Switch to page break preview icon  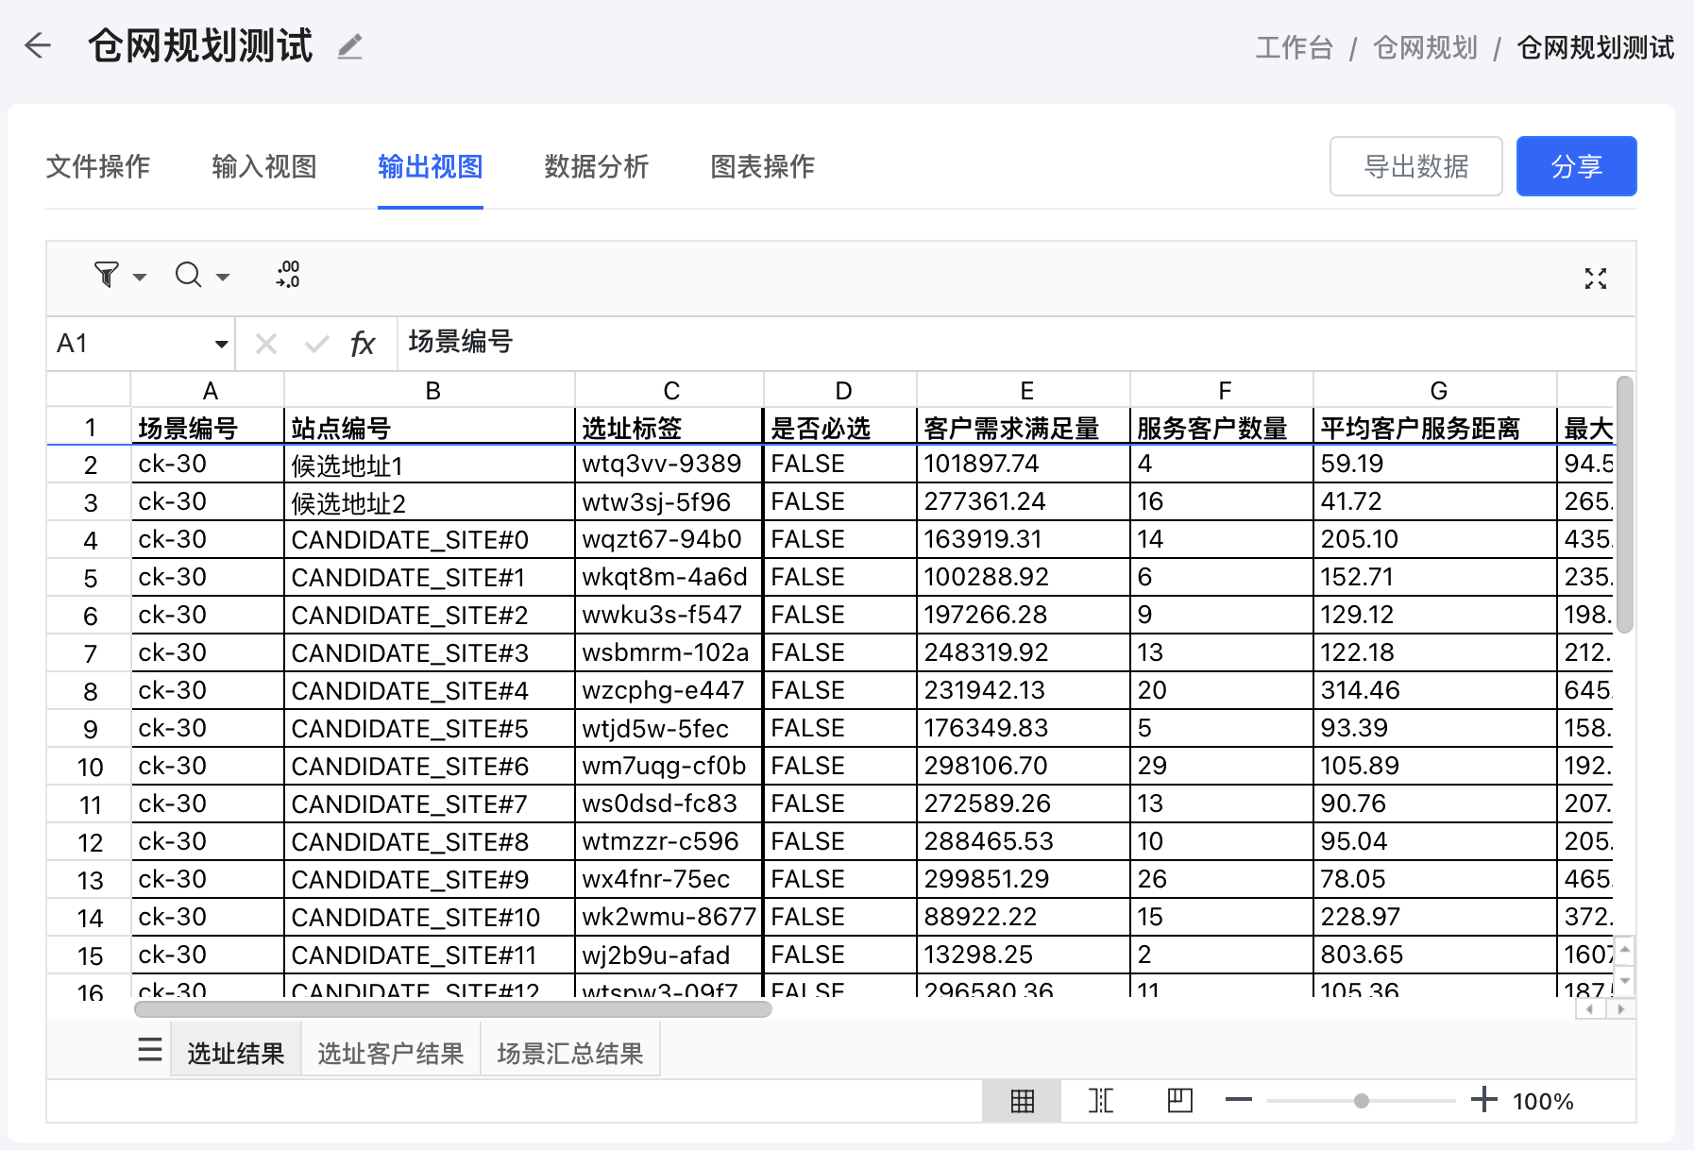tap(1101, 1101)
